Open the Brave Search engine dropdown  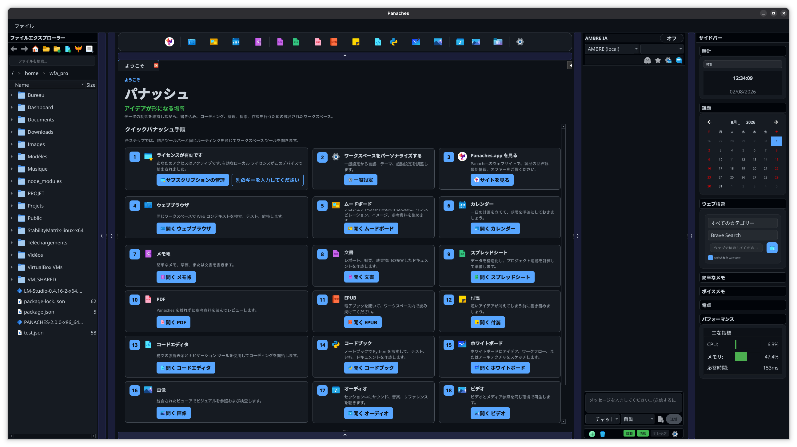coord(742,235)
